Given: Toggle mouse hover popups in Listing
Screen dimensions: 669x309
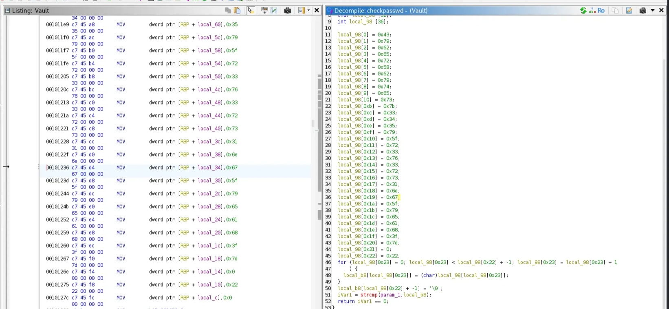Looking at the screenshot, I should pos(250,11).
